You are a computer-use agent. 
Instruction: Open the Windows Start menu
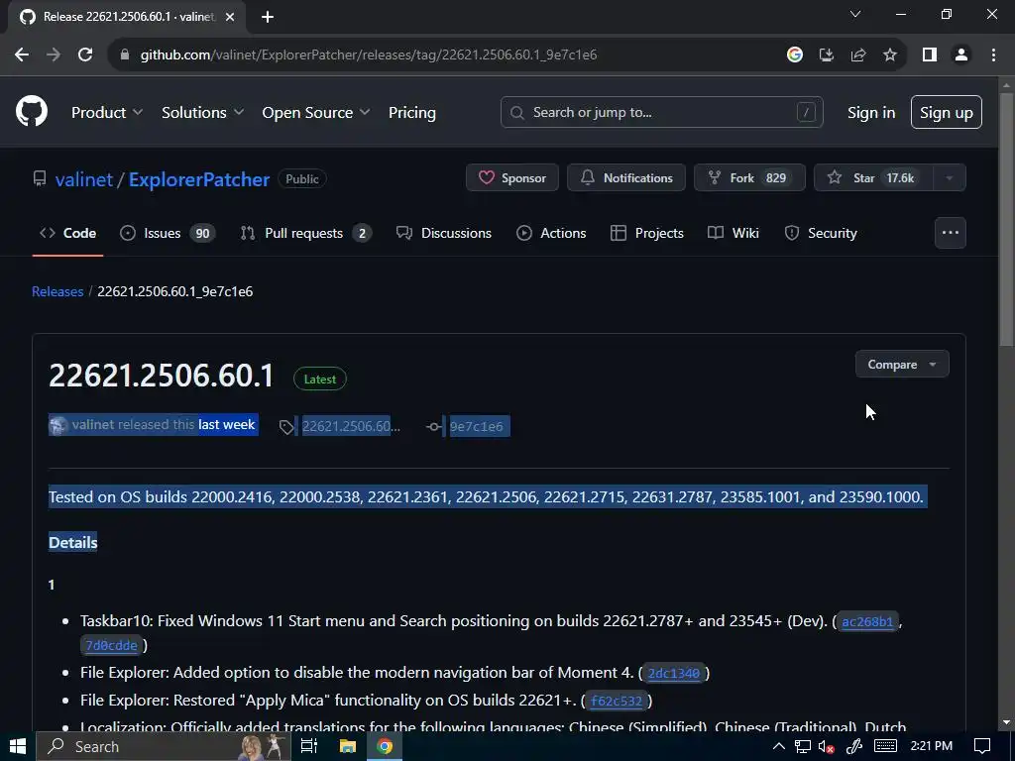click(18, 747)
